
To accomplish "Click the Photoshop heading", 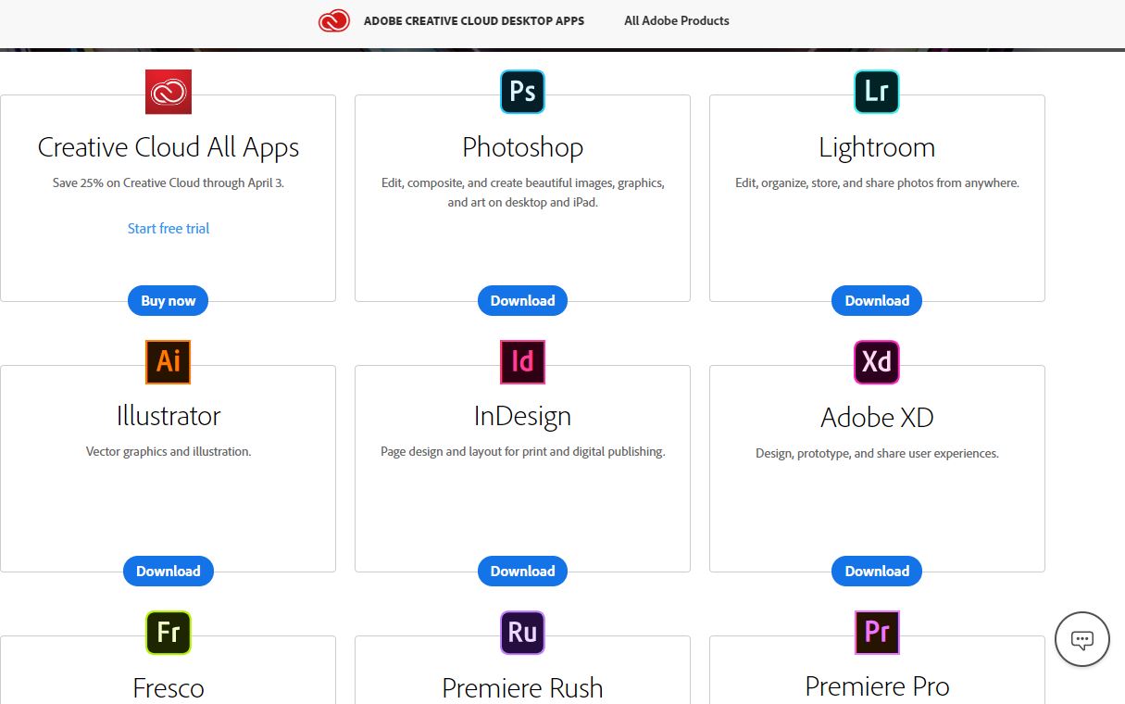I will [522, 147].
